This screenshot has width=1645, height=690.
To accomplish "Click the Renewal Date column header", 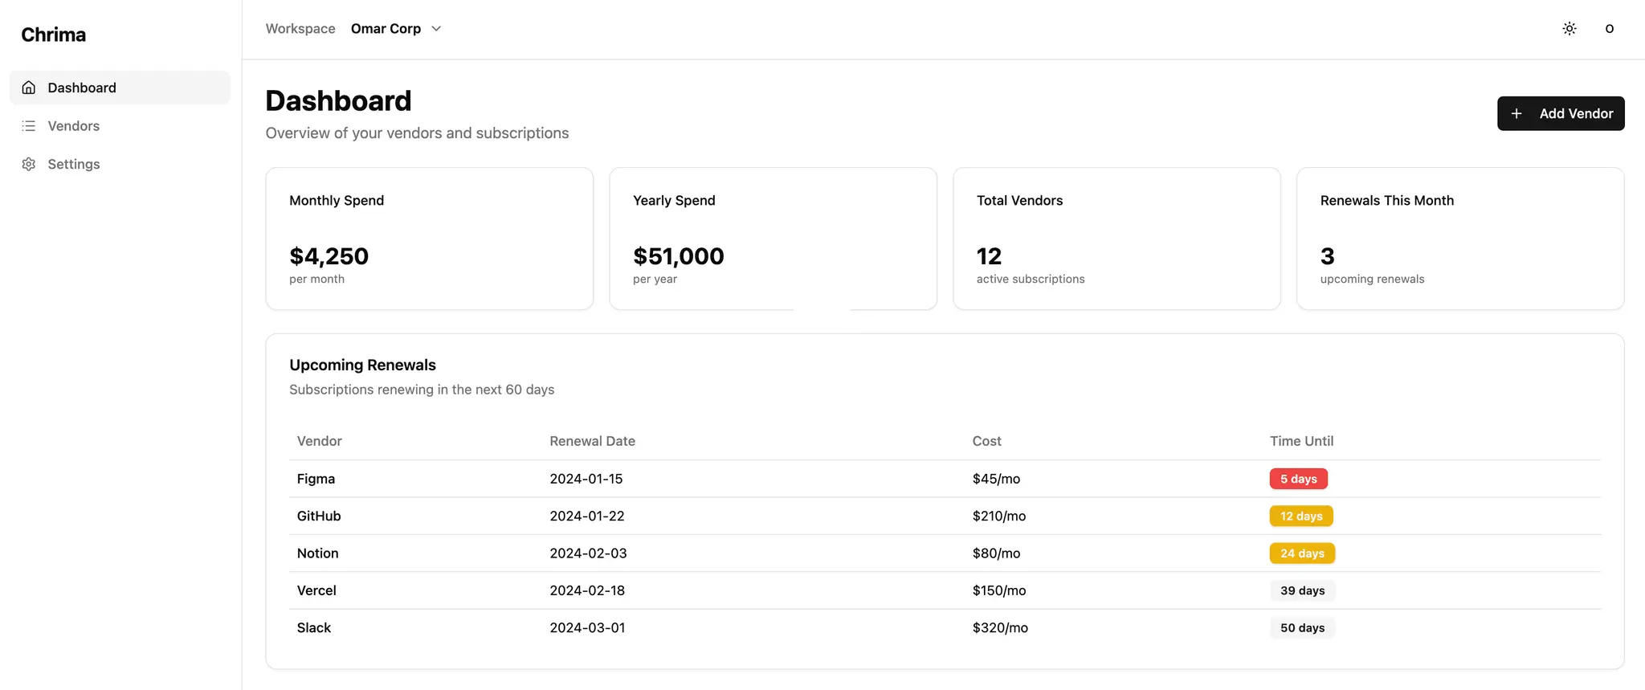I will pos(592,441).
